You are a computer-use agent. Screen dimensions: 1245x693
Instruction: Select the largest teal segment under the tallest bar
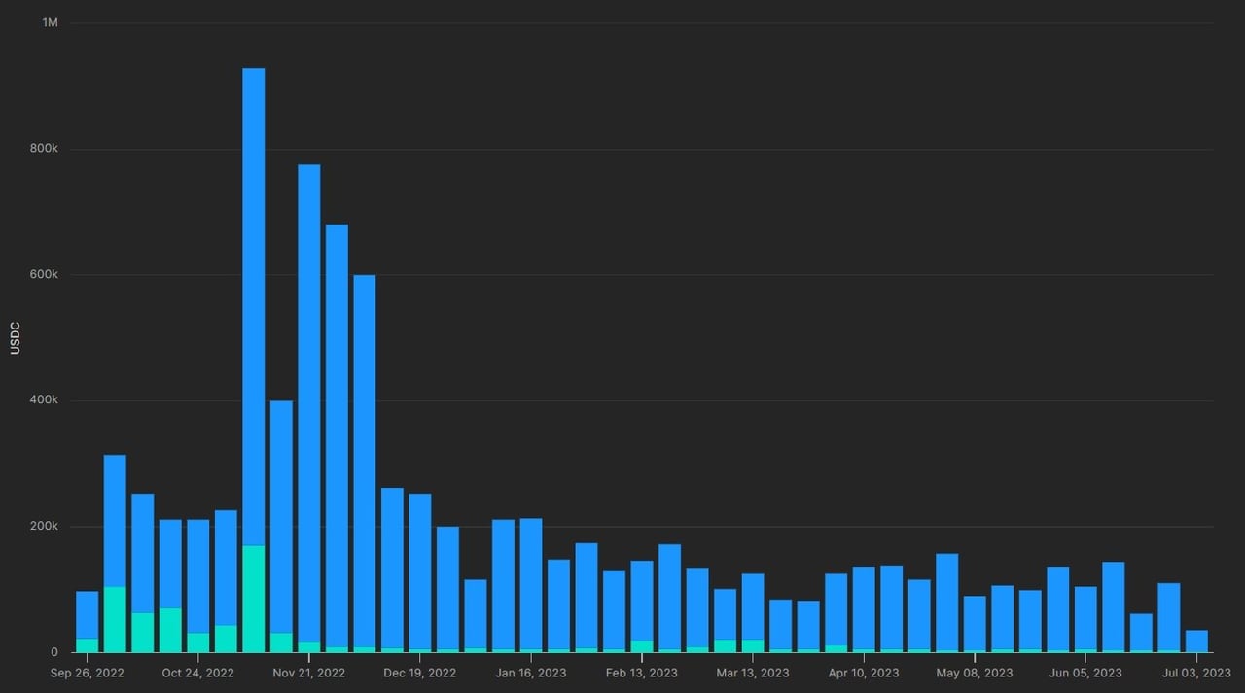pyautogui.click(x=254, y=599)
